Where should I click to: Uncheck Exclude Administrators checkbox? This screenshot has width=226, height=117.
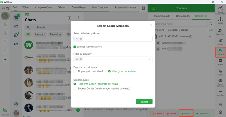tap(75, 47)
